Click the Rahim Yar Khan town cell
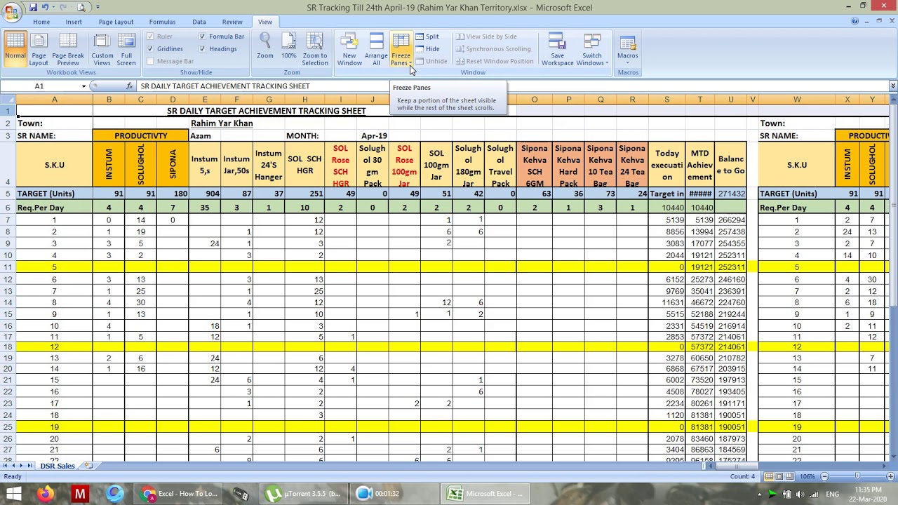This screenshot has height=505, width=898. [x=222, y=123]
